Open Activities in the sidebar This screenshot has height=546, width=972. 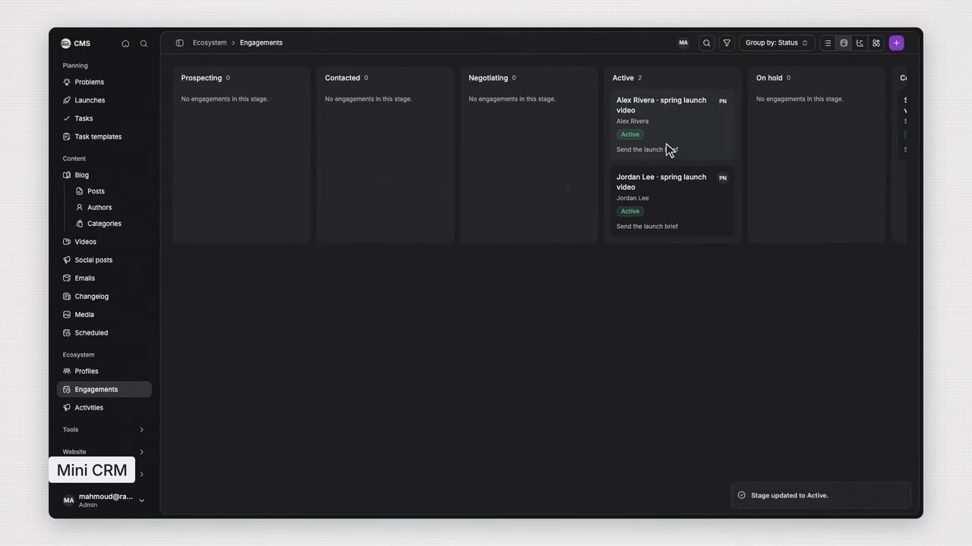pos(104,408)
